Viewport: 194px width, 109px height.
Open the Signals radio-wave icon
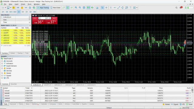pos(26,8)
